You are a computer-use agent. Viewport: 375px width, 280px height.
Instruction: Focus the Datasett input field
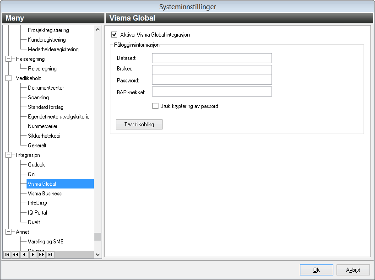(212, 58)
